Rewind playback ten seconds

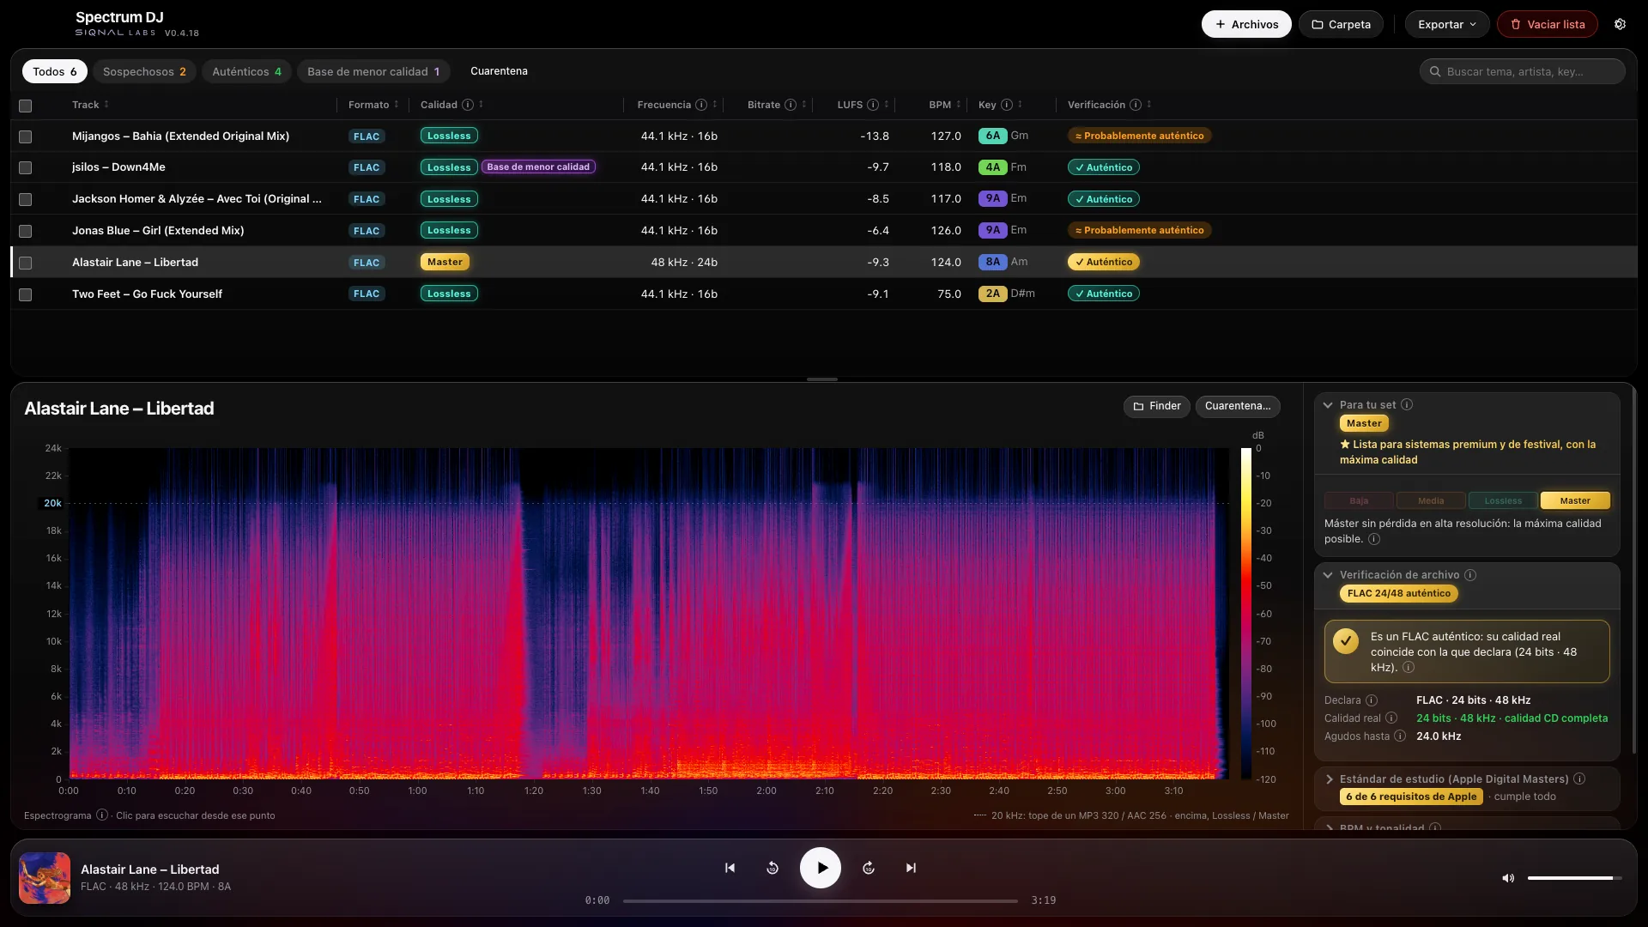[x=772, y=868]
